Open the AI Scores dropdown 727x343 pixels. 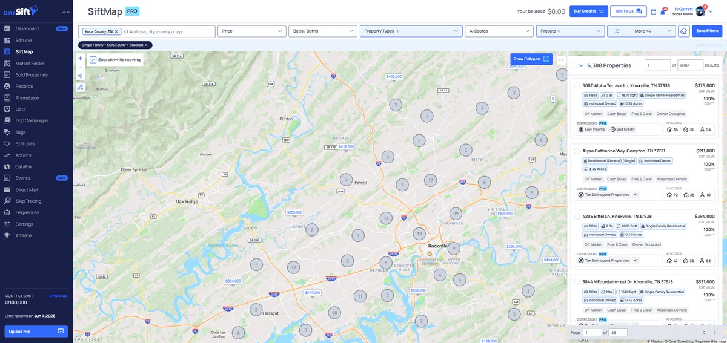[x=499, y=31]
